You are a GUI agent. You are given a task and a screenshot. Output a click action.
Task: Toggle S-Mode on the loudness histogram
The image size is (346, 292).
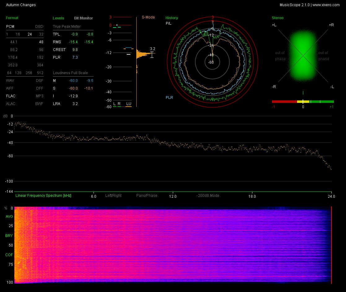[148, 17]
